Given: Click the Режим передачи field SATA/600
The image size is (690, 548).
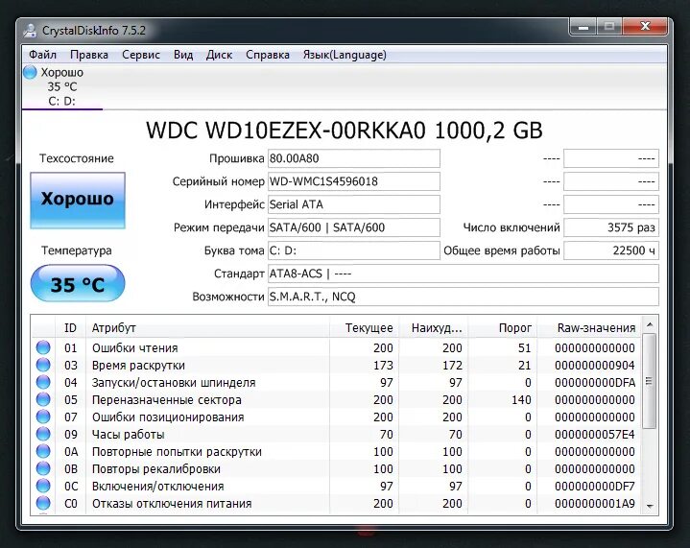Looking at the screenshot, I should coord(354,227).
